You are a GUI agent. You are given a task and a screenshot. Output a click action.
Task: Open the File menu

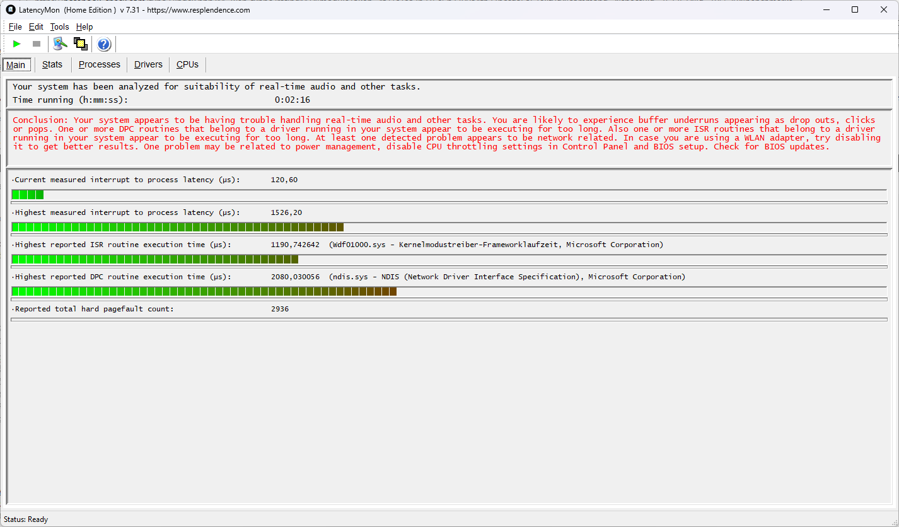pyautogui.click(x=15, y=26)
